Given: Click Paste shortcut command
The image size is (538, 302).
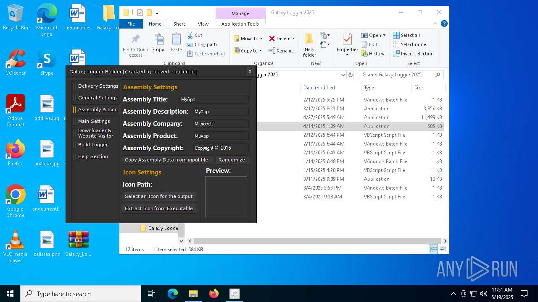Looking at the screenshot, I should pos(206,54).
